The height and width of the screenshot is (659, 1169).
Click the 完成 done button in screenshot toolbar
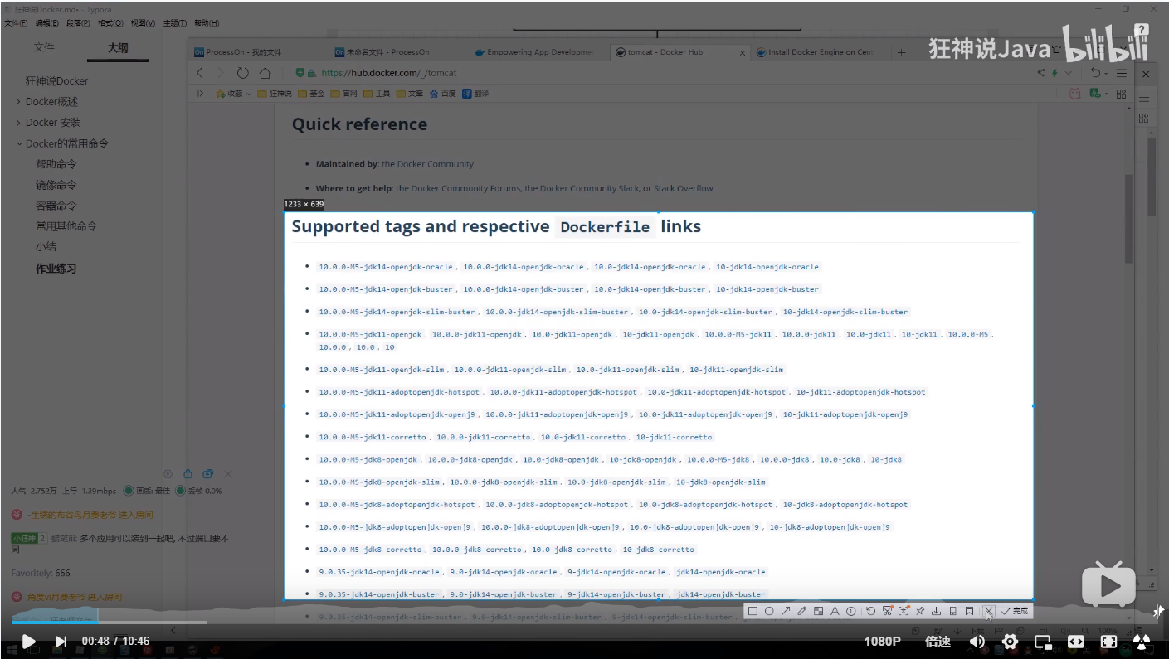(x=1015, y=611)
